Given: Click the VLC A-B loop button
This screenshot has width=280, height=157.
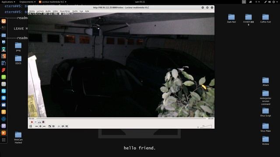Looking at the screenshot, I should pyautogui.click(x=39, y=122).
